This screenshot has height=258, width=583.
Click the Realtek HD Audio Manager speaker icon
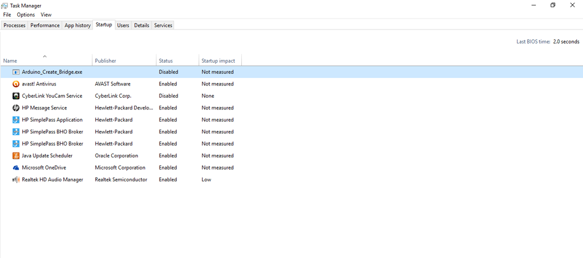coord(15,179)
